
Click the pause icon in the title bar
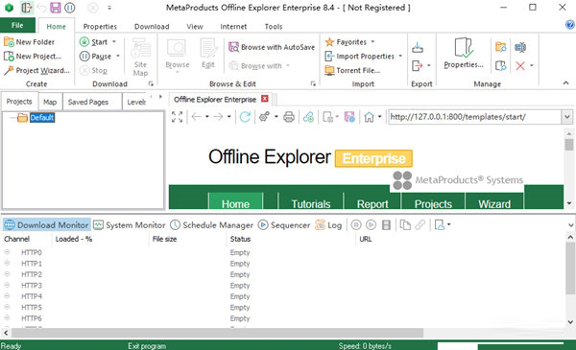(70, 8)
